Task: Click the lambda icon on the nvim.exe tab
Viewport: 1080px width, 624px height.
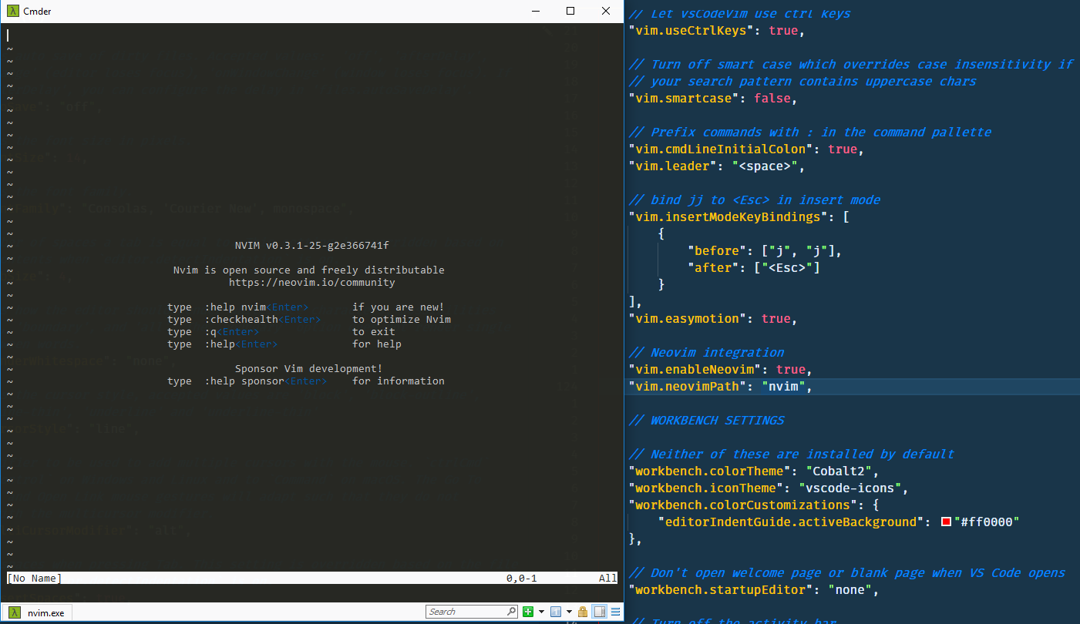Action: coord(14,612)
